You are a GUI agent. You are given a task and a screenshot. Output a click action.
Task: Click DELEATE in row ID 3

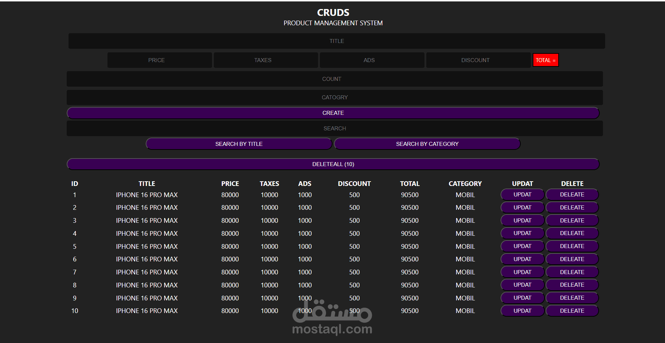[572, 221]
